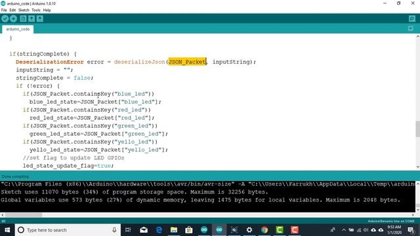The width and height of the screenshot is (420, 236).
Task: Open the Mail app from taskbar
Action: click(144, 230)
